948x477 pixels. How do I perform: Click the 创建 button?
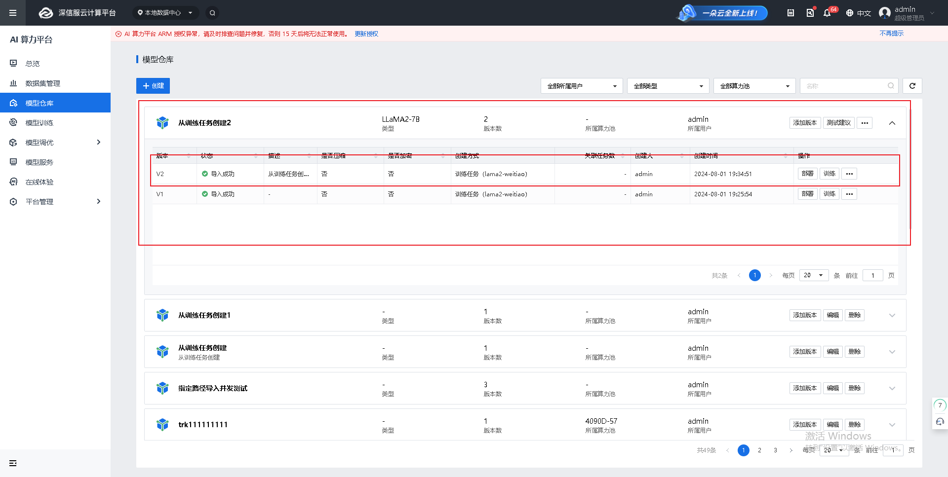[x=153, y=86]
